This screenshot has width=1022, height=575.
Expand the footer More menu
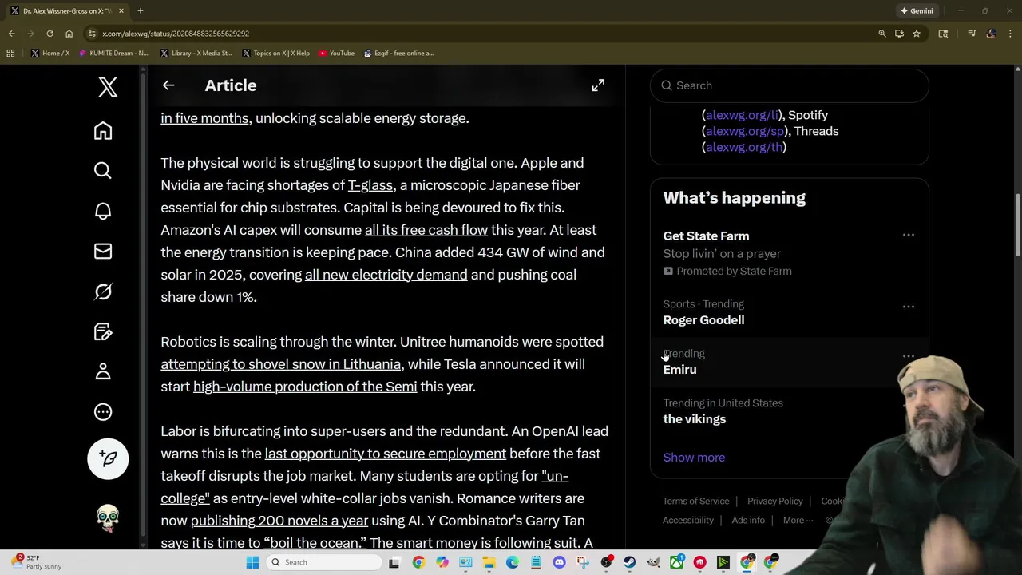point(798,521)
